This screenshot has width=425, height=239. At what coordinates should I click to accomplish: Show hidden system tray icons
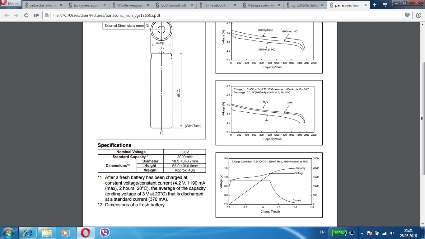(361, 233)
